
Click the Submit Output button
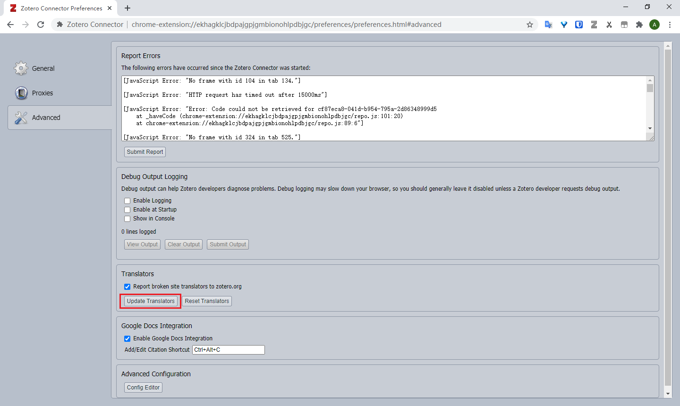click(228, 245)
